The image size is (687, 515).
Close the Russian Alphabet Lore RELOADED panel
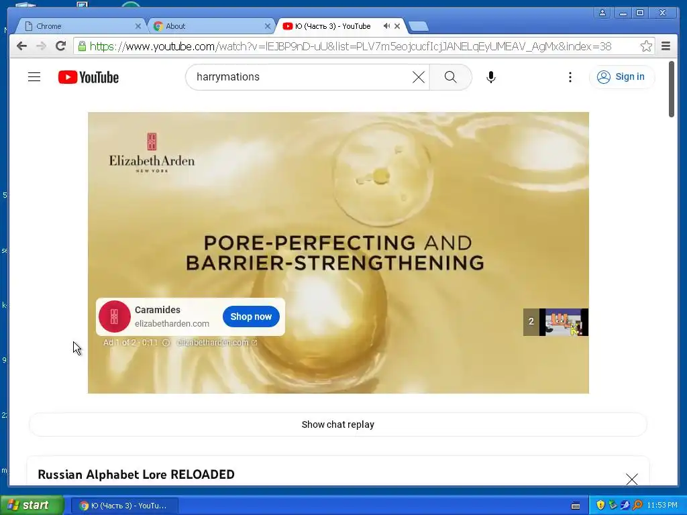(631, 479)
